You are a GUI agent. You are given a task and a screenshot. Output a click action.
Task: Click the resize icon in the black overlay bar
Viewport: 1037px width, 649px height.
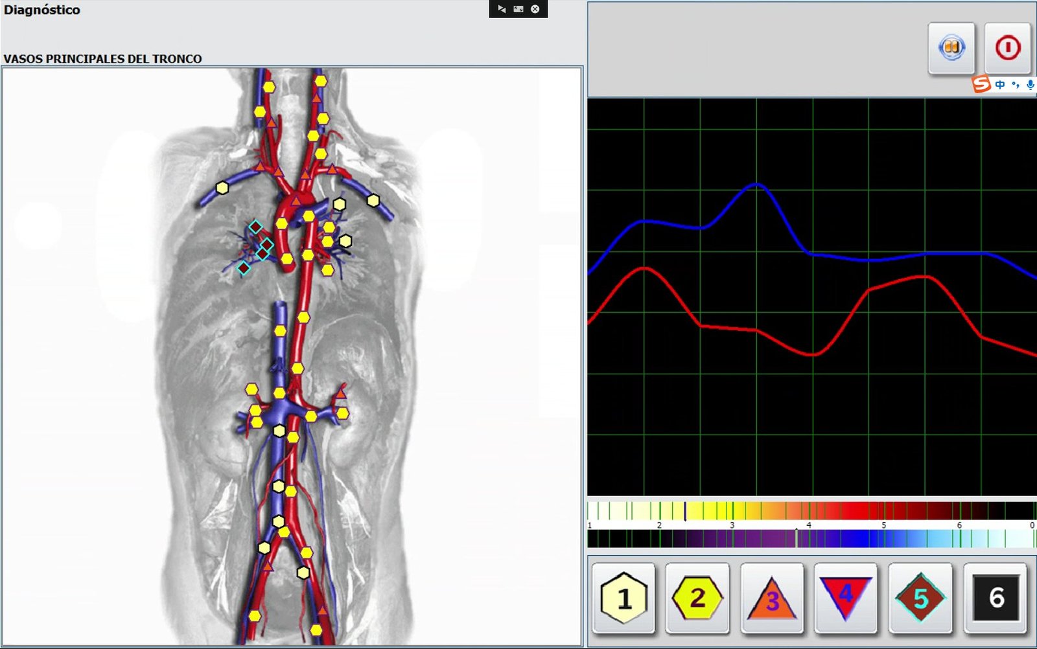518,9
